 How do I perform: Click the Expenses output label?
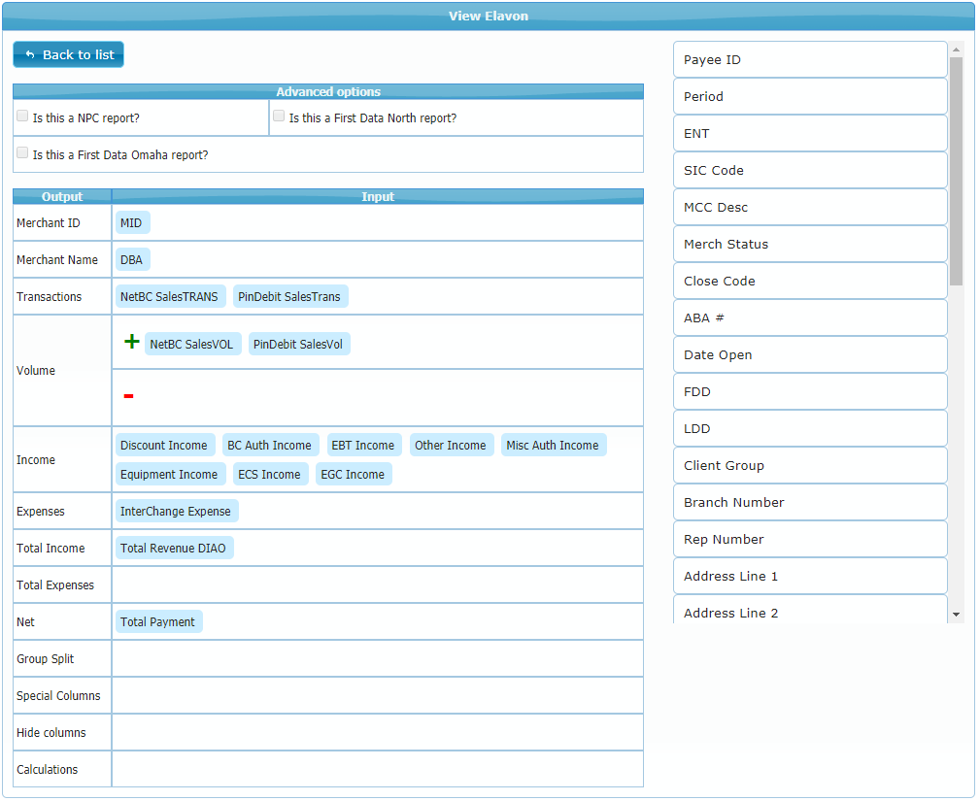click(41, 512)
